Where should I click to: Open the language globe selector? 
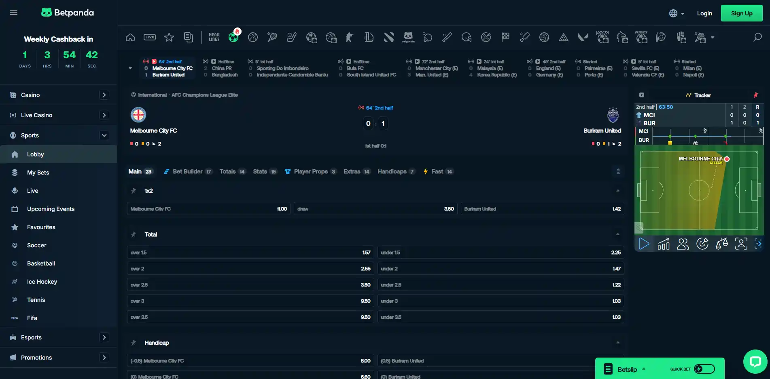pyautogui.click(x=677, y=13)
